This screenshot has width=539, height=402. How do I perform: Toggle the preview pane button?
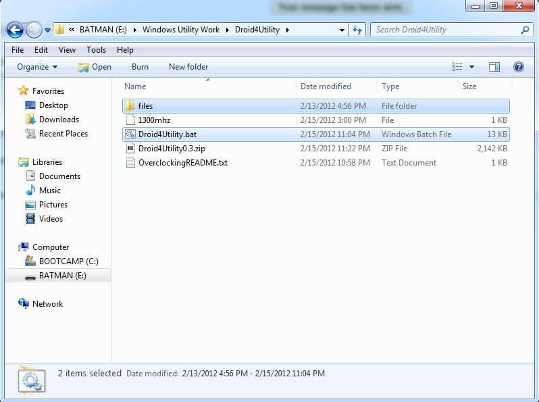point(494,67)
